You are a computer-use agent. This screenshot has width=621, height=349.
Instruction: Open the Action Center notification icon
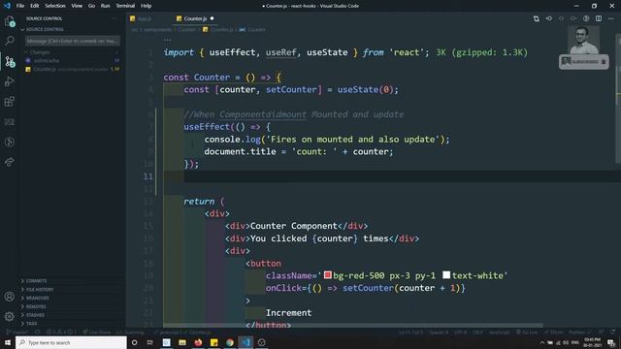click(x=611, y=342)
